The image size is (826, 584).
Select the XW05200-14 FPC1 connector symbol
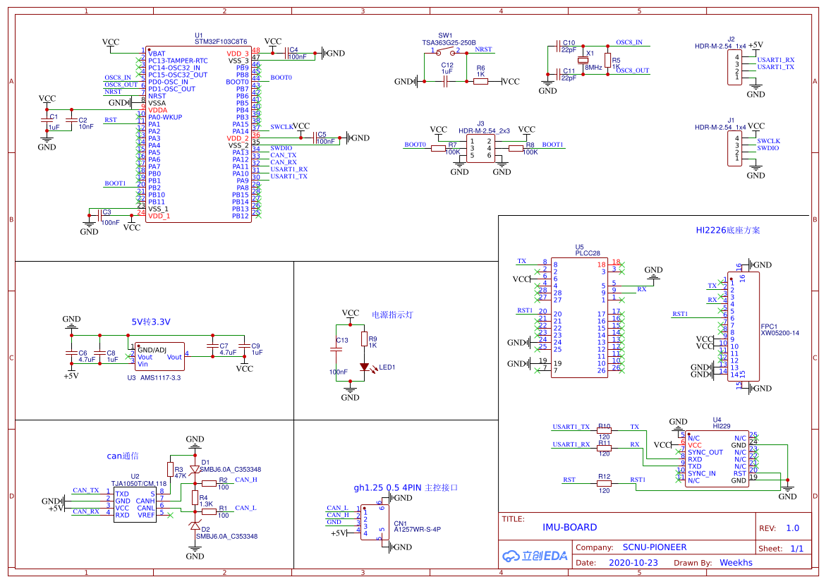click(x=744, y=328)
